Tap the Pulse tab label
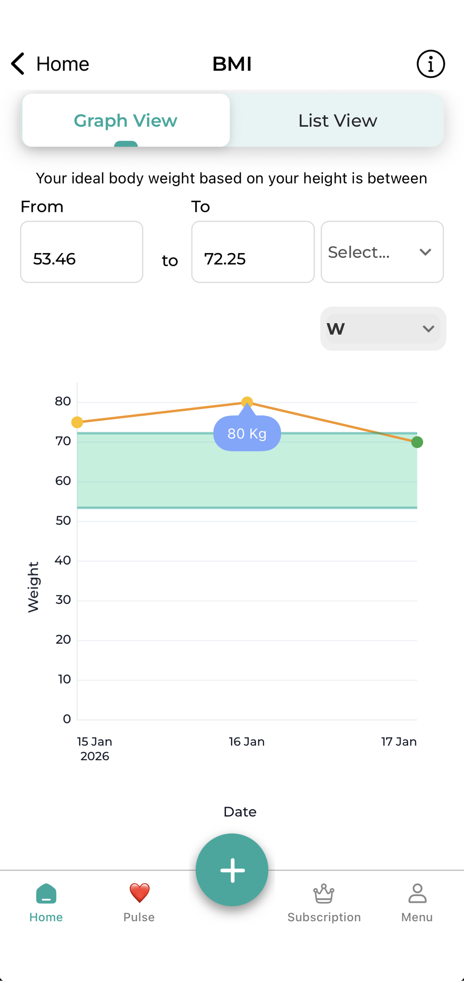 (139, 917)
